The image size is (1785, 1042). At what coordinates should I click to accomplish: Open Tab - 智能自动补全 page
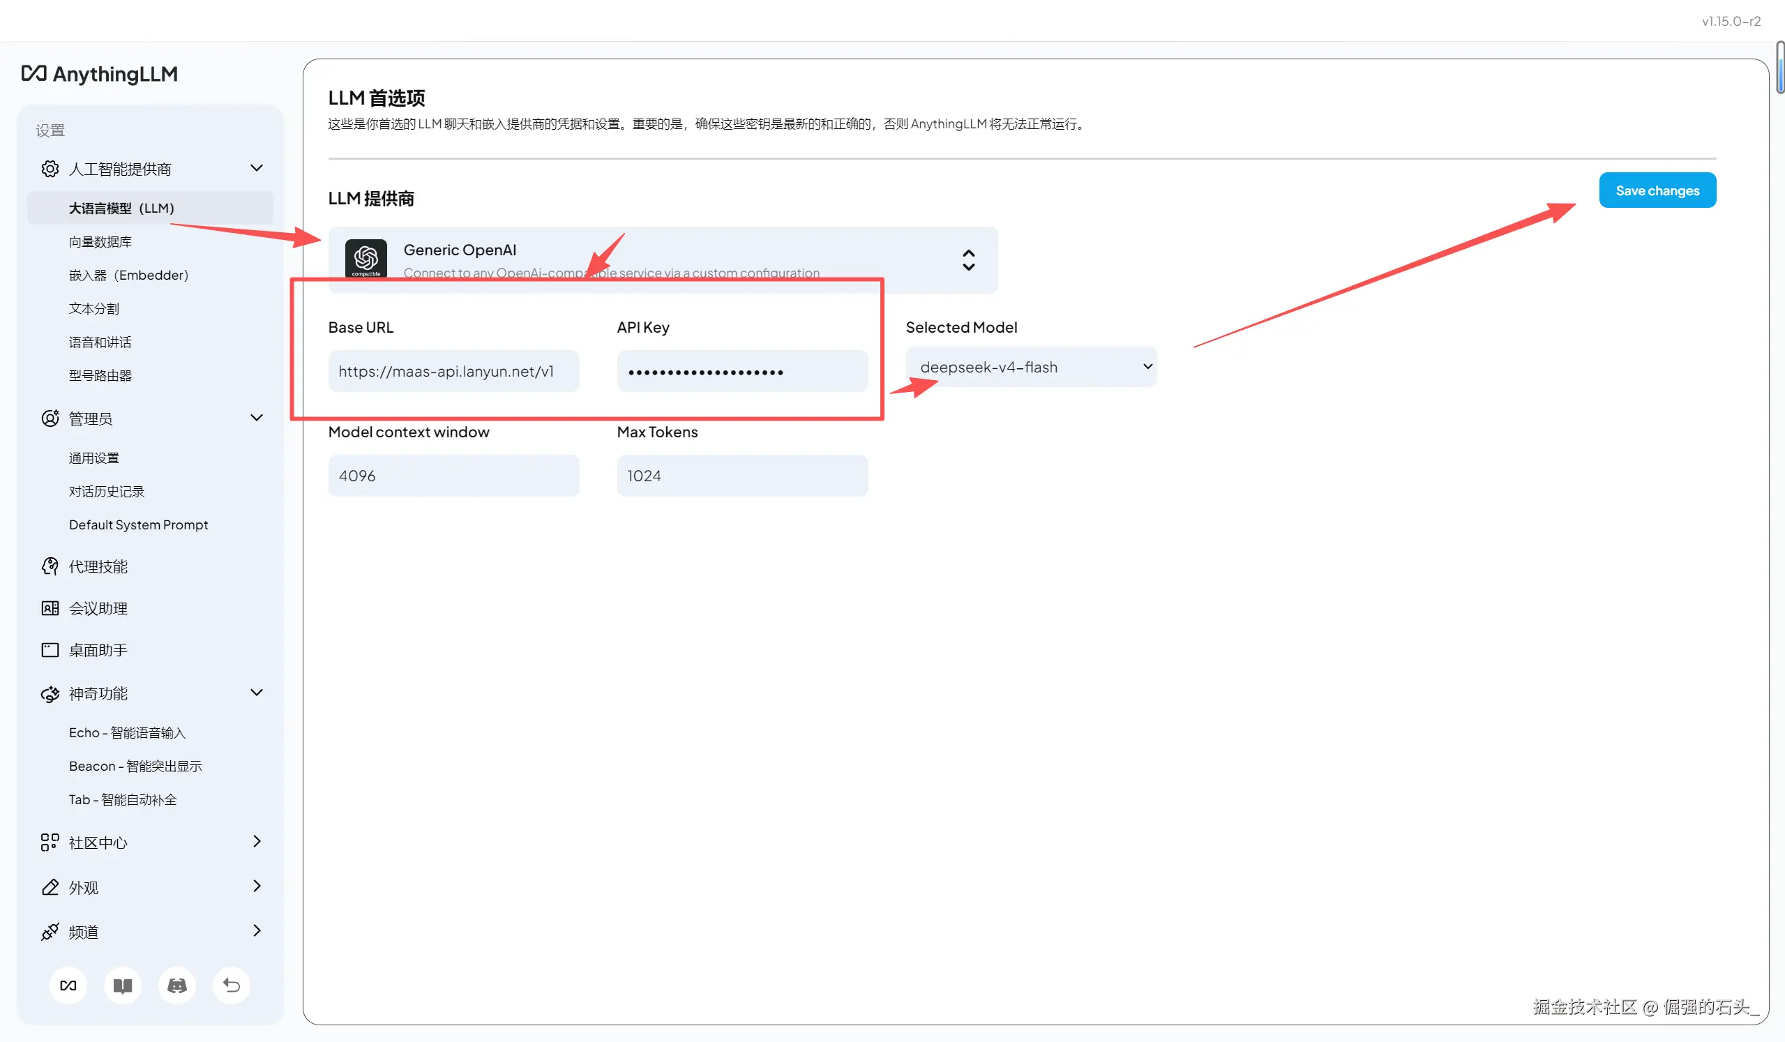pos(123,799)
